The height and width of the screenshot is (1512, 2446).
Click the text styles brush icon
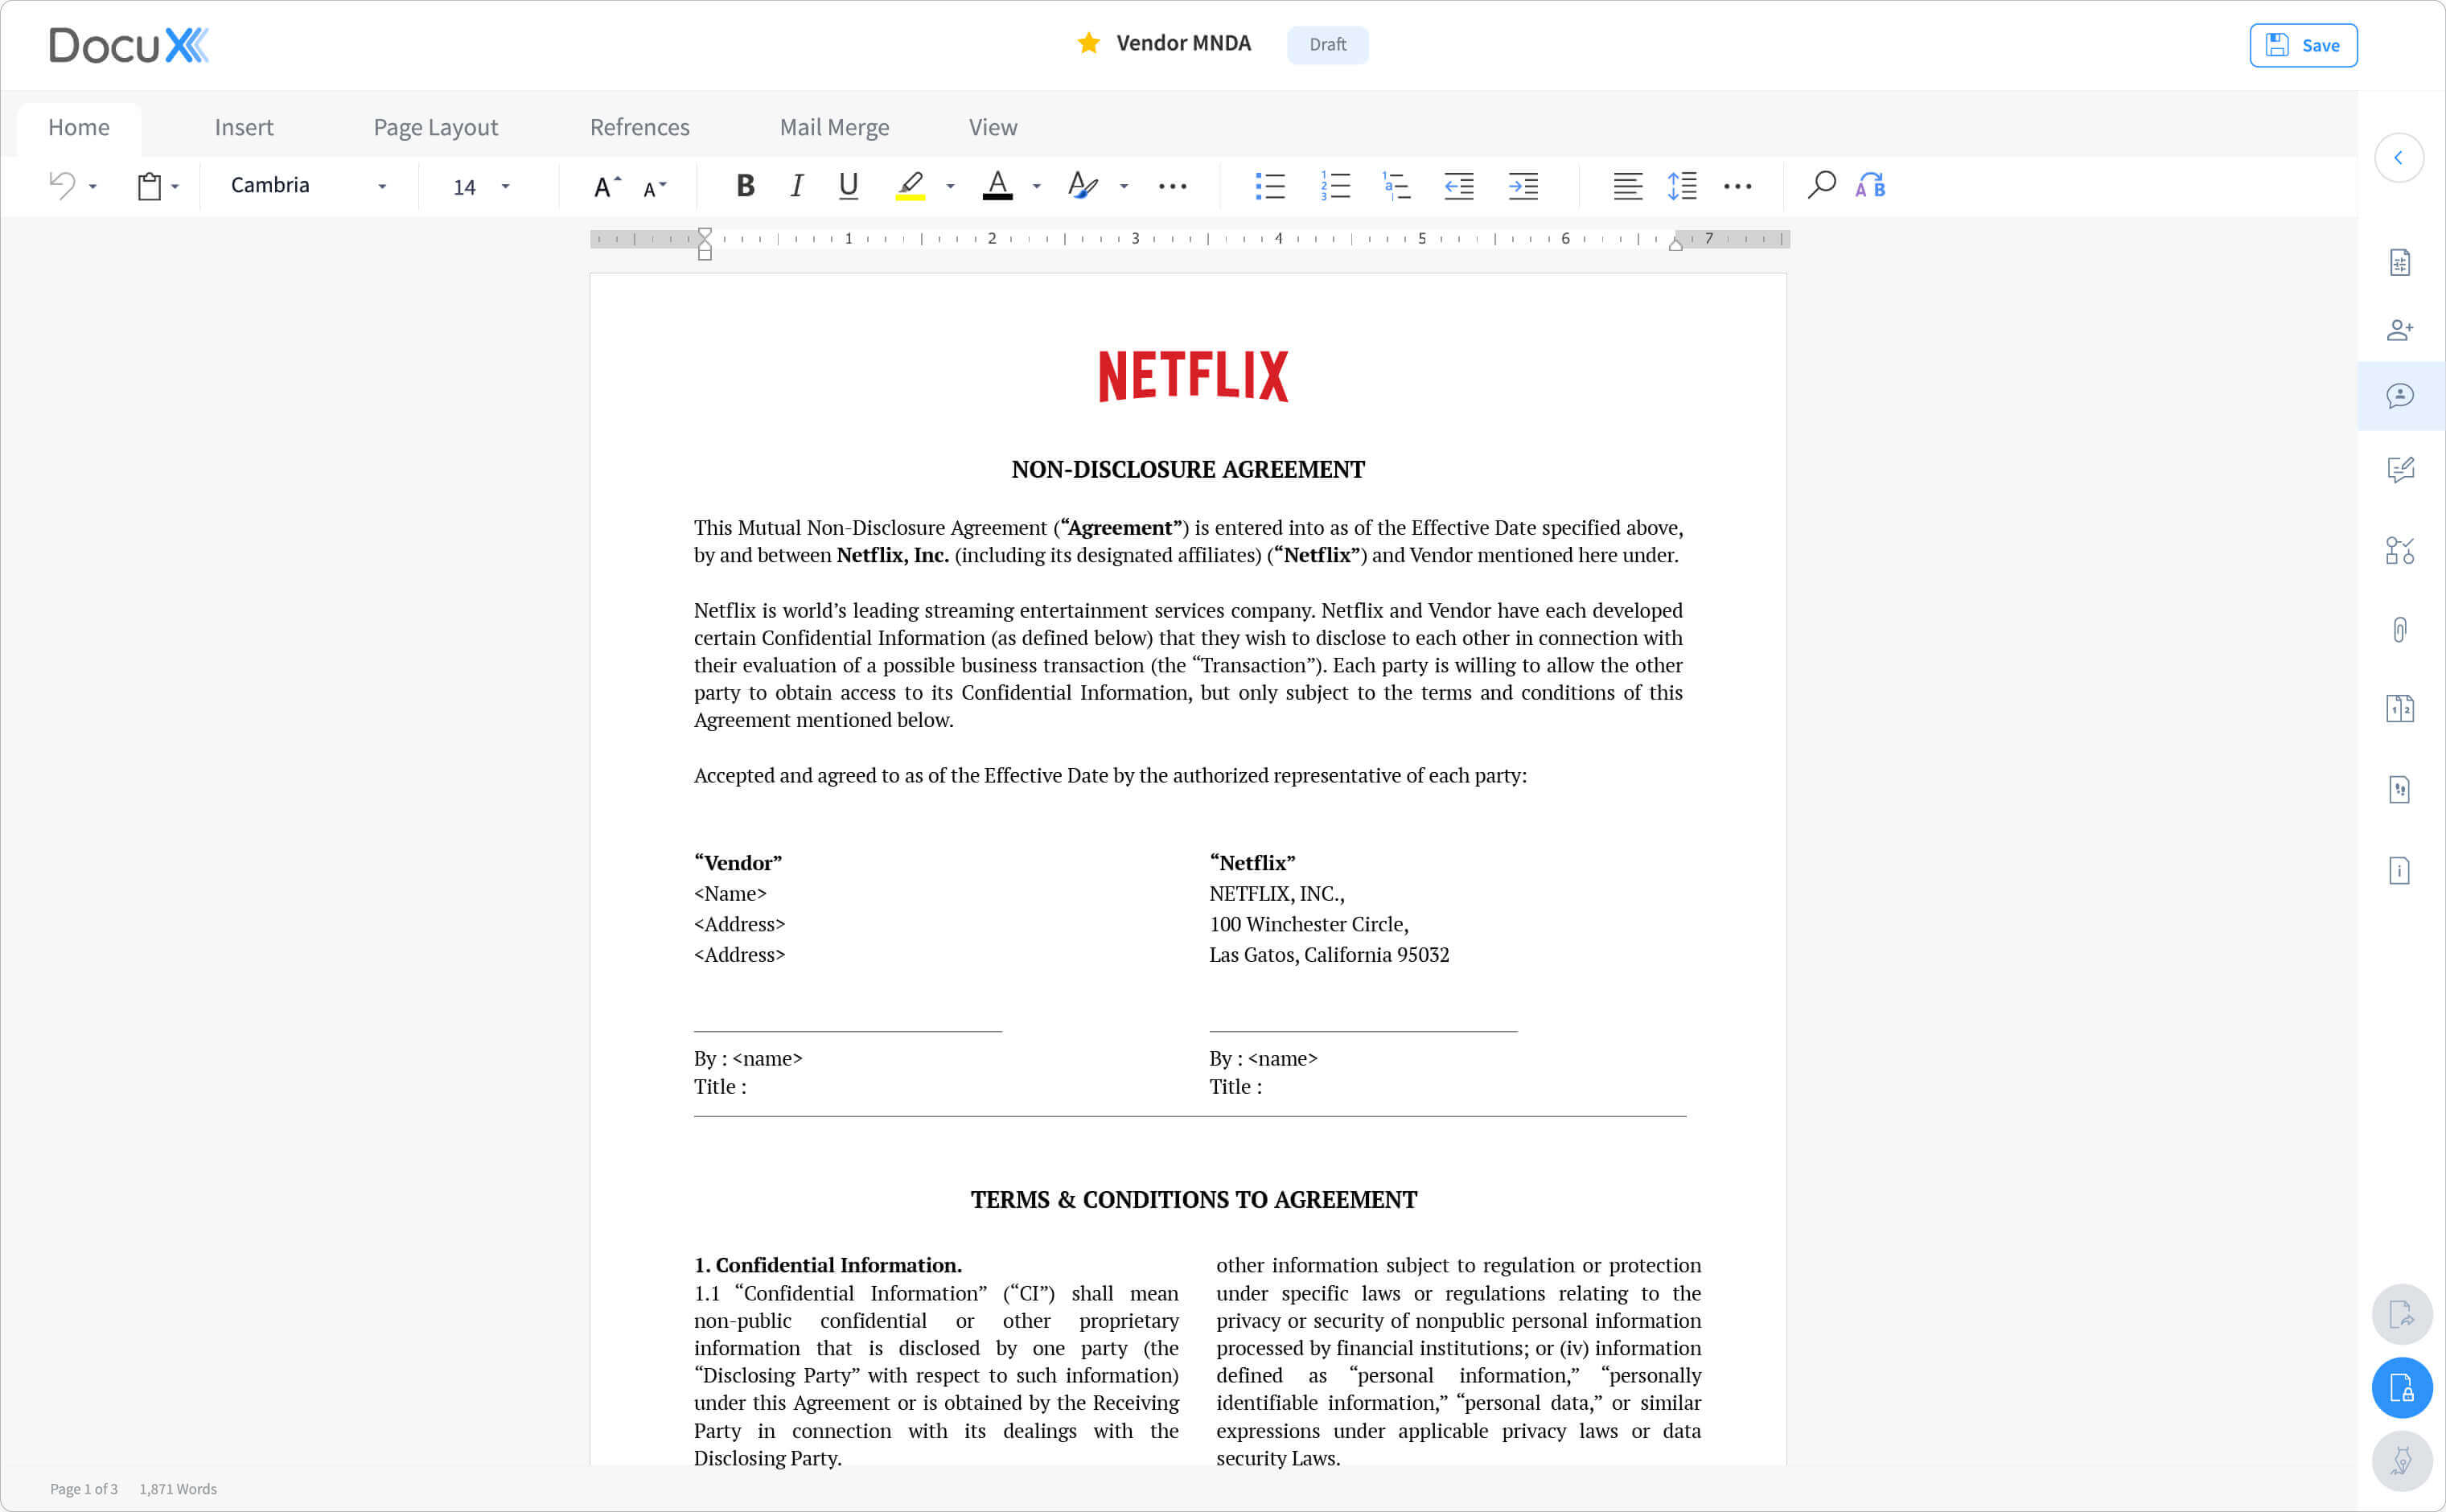tap(1083, 185)
